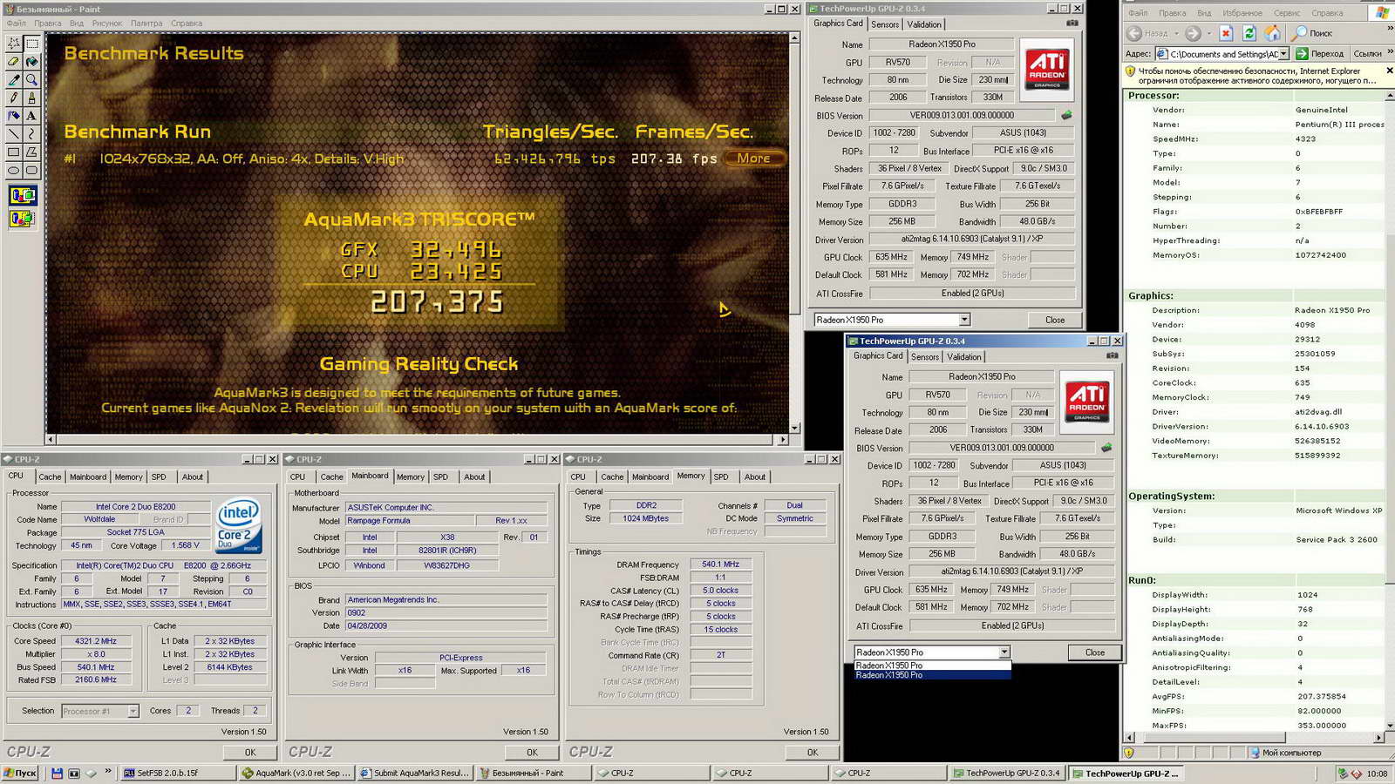This screenshot has height=784, width=1395.
Task: Switch to Sensors tab in upper GPU-Z window
Action: click(x=885, y=24)
